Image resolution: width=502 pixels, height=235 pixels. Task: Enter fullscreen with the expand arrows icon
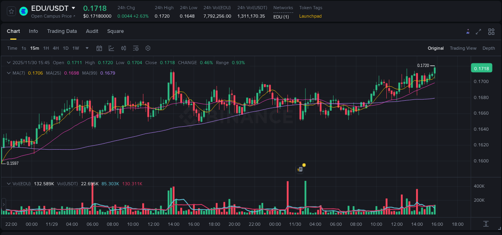coord(479,31)
